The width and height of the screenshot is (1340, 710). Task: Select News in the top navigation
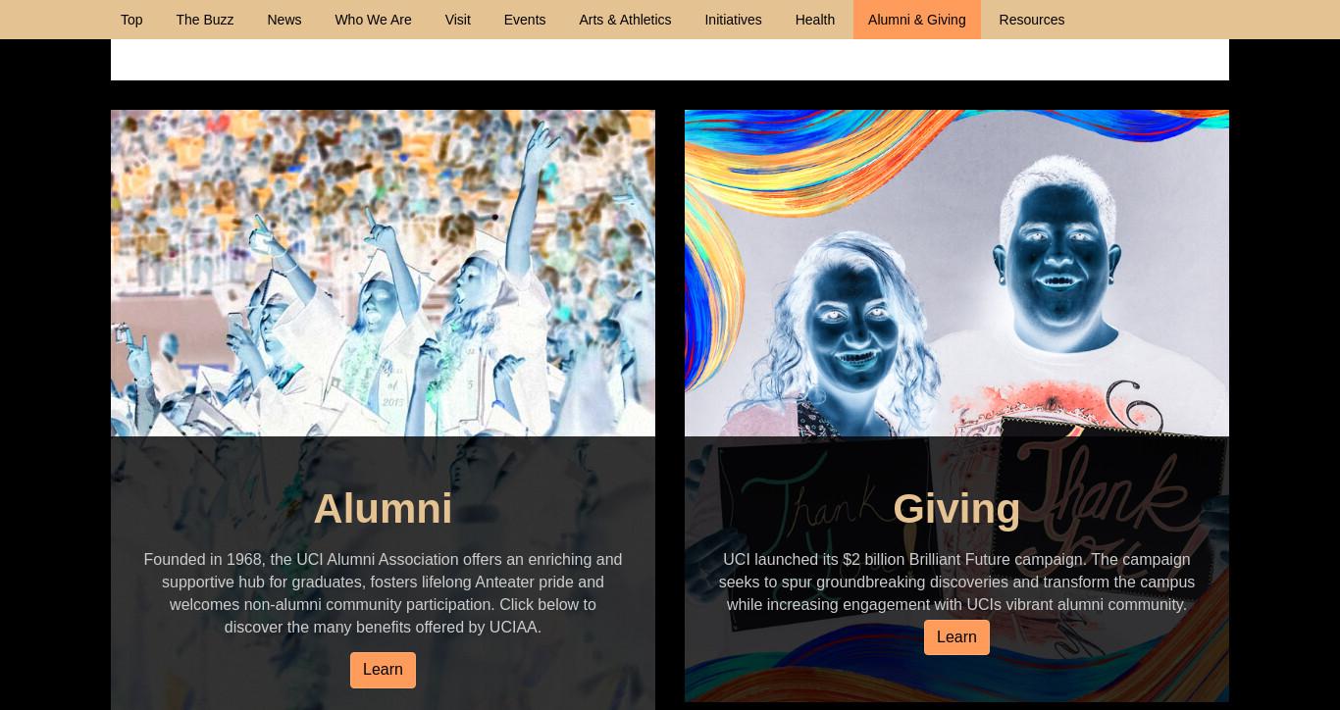[284, 20]
